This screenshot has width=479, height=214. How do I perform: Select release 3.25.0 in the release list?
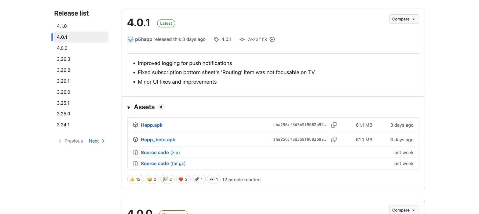click(81, 114)
